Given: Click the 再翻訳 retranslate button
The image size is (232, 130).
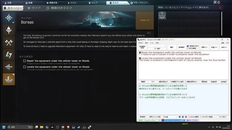Looking at the screenshot, I should coord(143,82).
